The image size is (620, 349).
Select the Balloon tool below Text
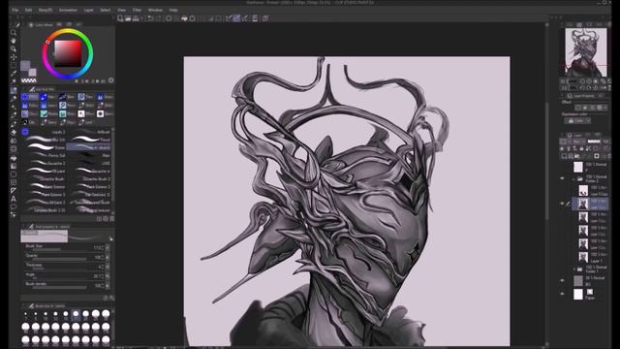coord(14,206)
